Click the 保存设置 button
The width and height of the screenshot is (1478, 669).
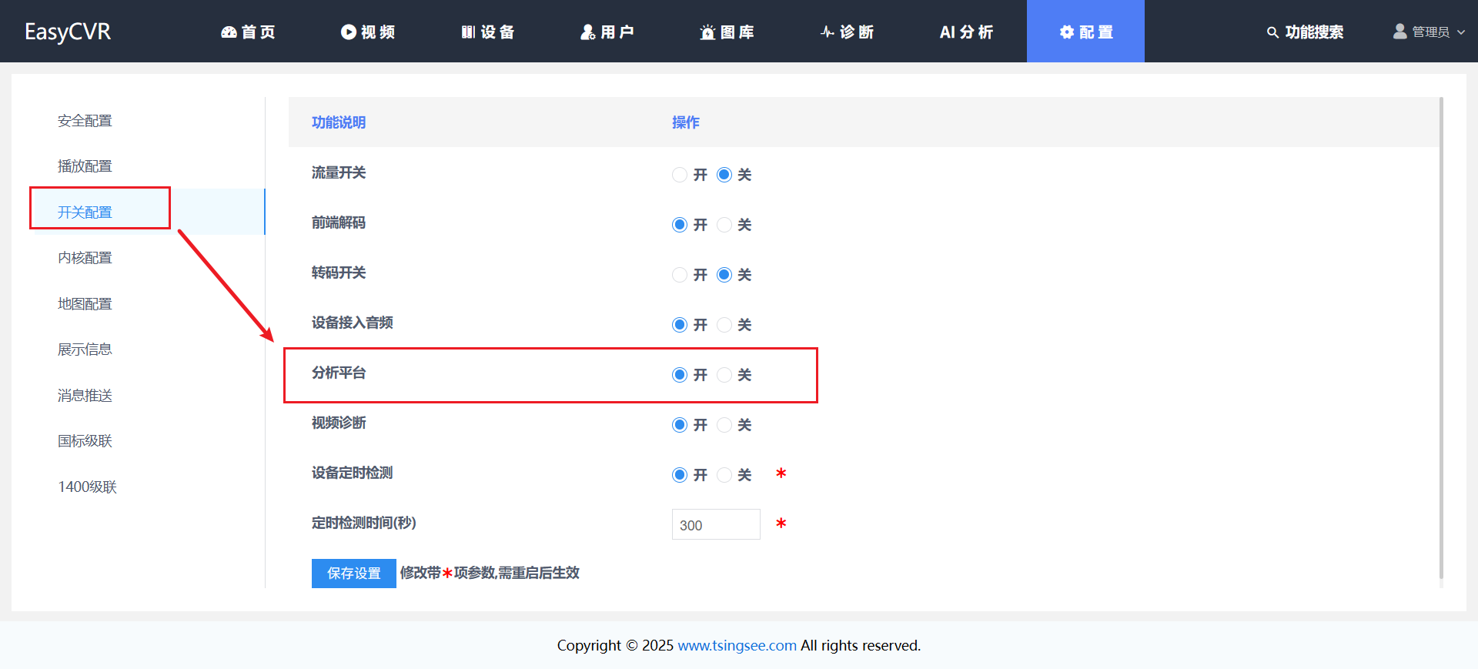353,574
